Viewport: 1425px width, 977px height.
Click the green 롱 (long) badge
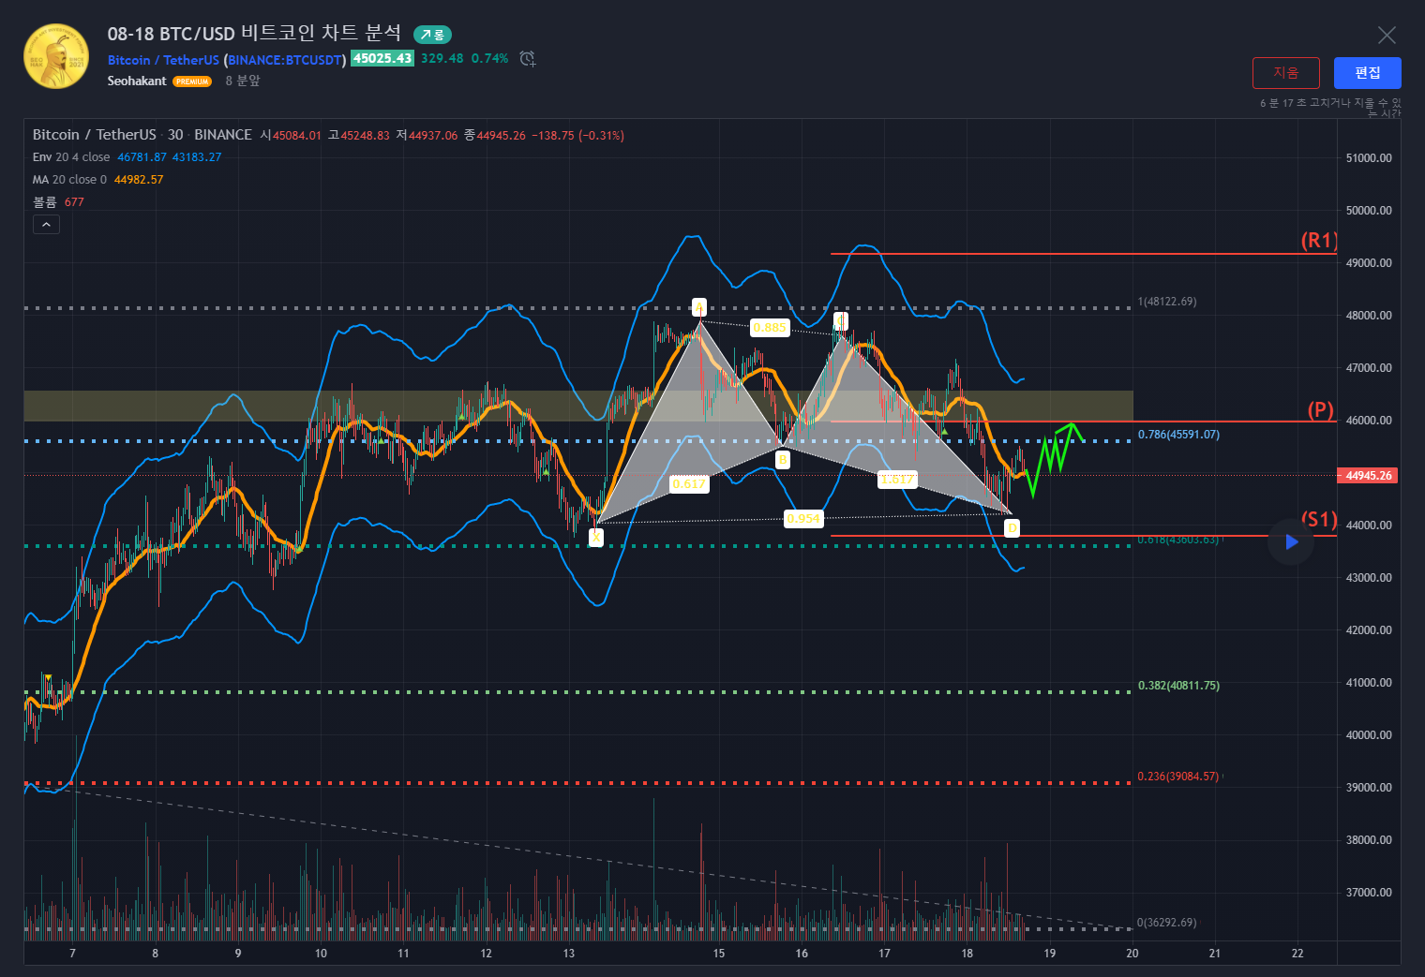click(433, 35)
